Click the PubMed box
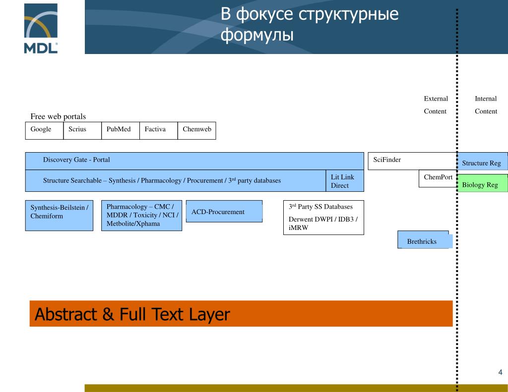508x392 pixels. click(121, 131)
